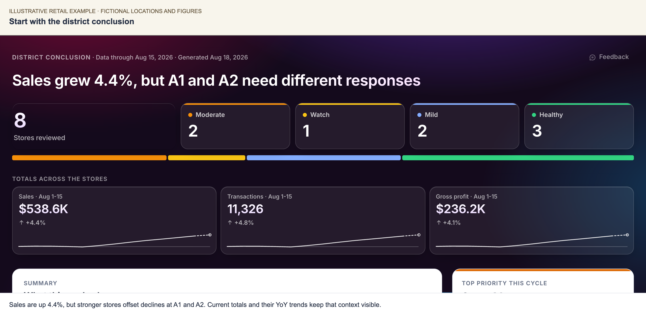646x316 pixels.
Task: Click the green segment of distribution bar
Action: (518, 158)
